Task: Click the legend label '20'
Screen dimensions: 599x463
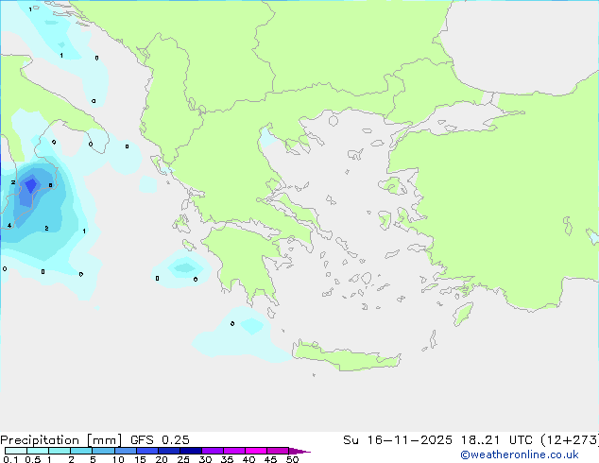Action: pyautogui.click(x=162, y=459)
